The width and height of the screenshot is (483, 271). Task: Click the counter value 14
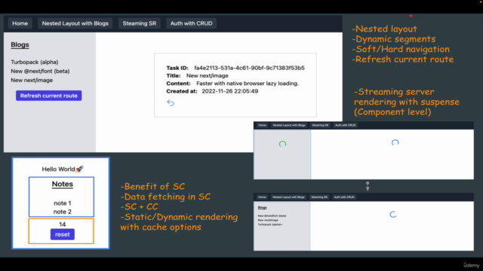[x=62, y=224]
